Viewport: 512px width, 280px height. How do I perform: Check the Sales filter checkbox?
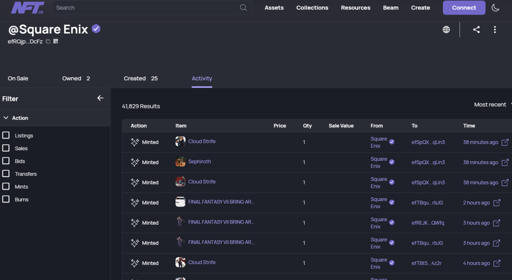[6, 148]
